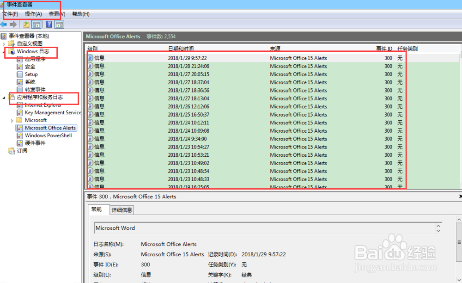This screenshot has height=283, width=462.
Task: Expand the Microsoft folder arrow
Action: click(x=12, y=121)
